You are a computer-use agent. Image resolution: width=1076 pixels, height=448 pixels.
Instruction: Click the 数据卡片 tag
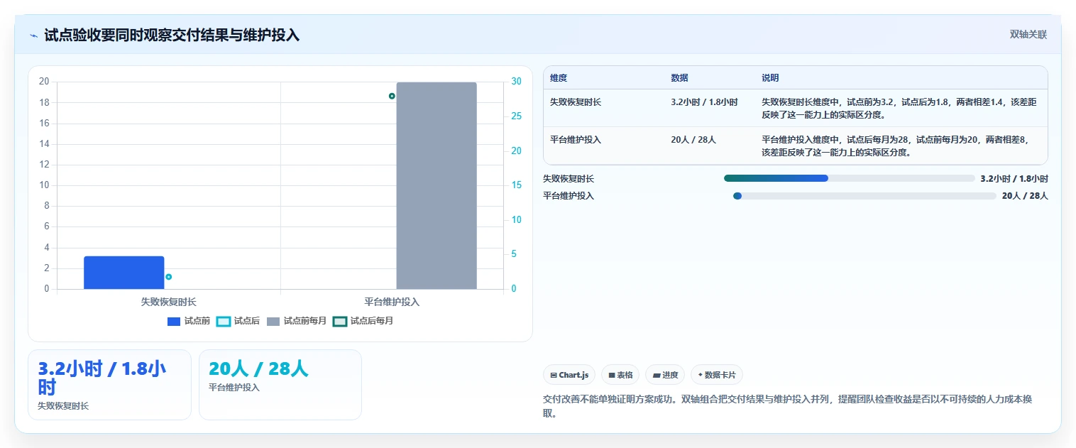pyautogui.click(x=717, y=375)
